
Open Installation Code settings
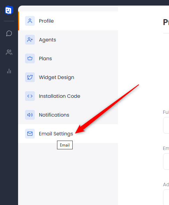68,96
